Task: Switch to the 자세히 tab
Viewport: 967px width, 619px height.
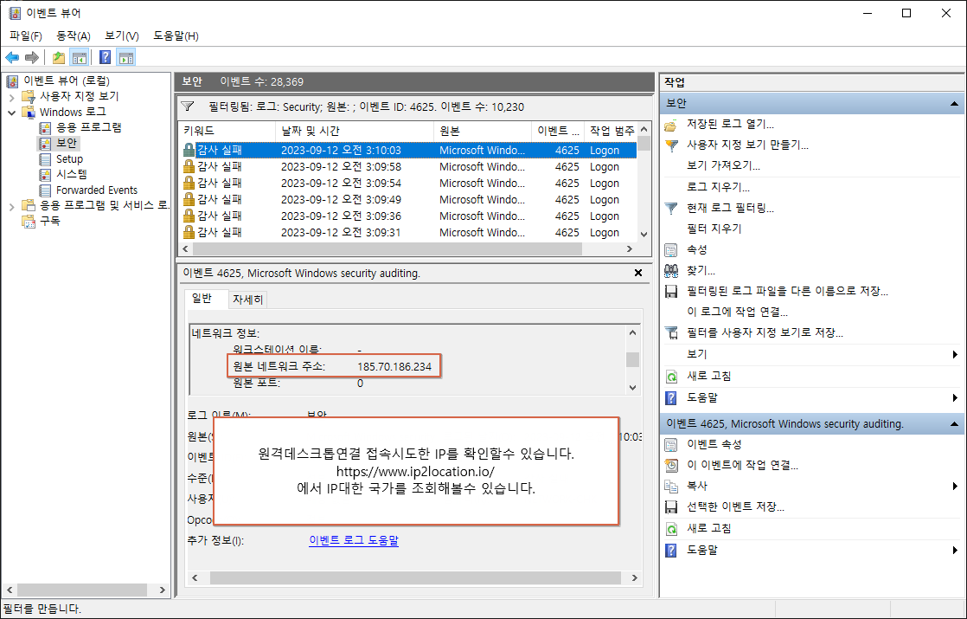Action: [248, 300]
